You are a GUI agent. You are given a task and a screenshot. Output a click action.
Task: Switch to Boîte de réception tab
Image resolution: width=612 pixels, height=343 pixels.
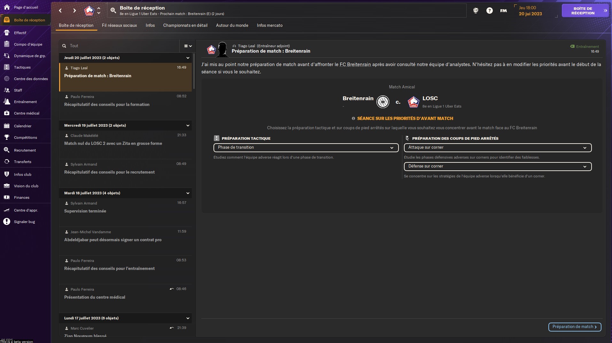coord(76,25)
